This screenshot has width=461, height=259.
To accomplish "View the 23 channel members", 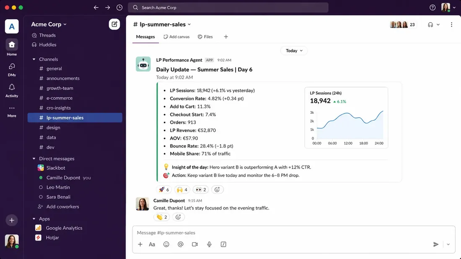I will tap(402, 25).
